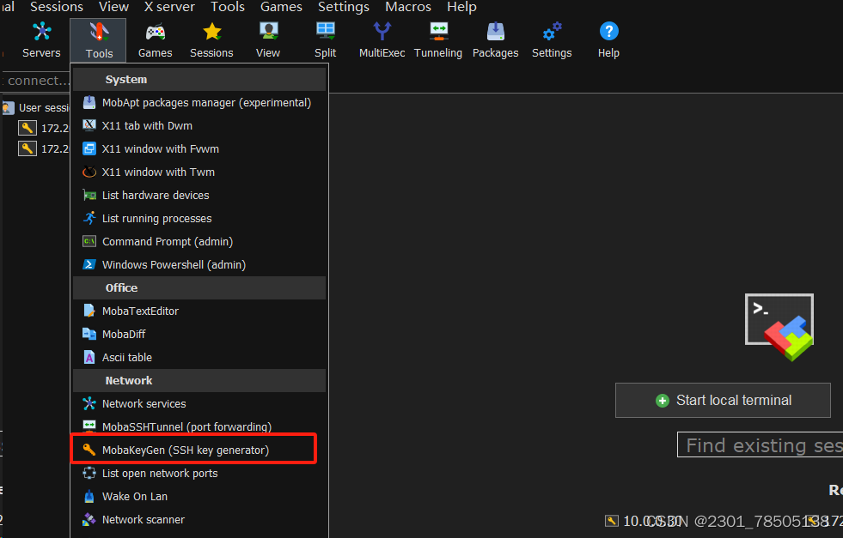
Task: Choose MobaSSHTunnel (port forwarding) entry
Action: click(x=199, y=426)
